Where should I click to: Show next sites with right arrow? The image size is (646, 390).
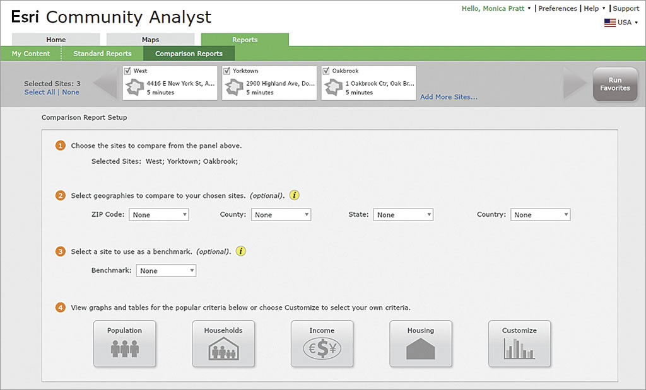point(575,84)
